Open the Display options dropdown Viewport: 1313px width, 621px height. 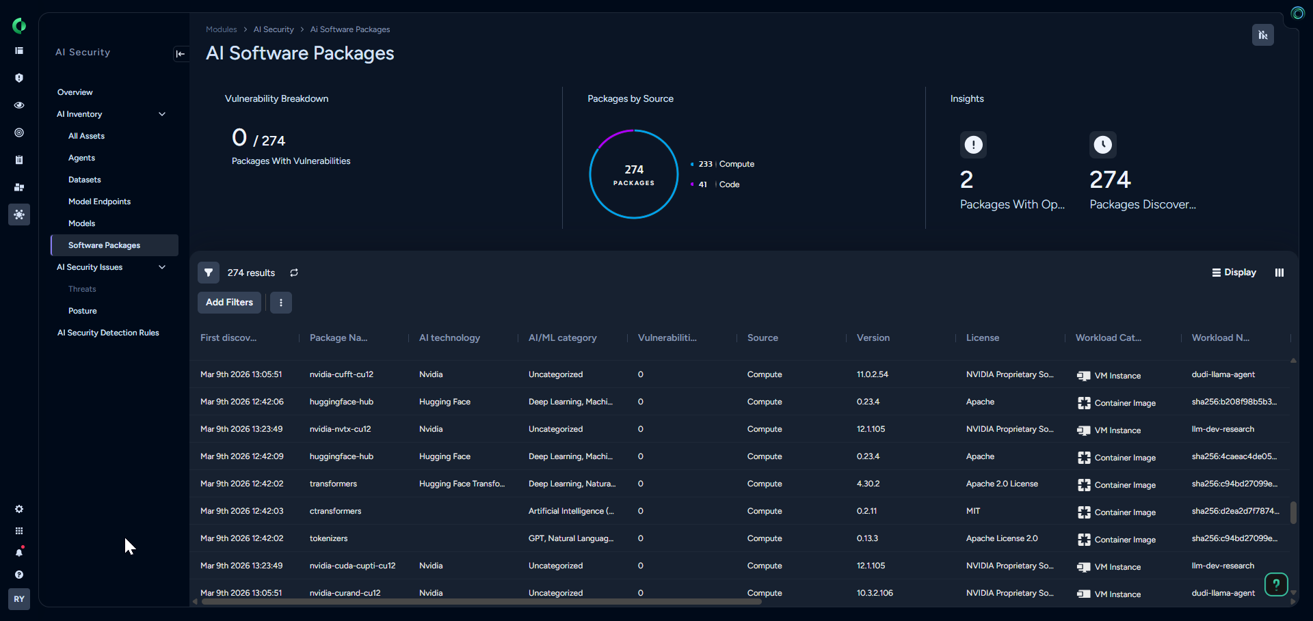(x=1234, y=272)
